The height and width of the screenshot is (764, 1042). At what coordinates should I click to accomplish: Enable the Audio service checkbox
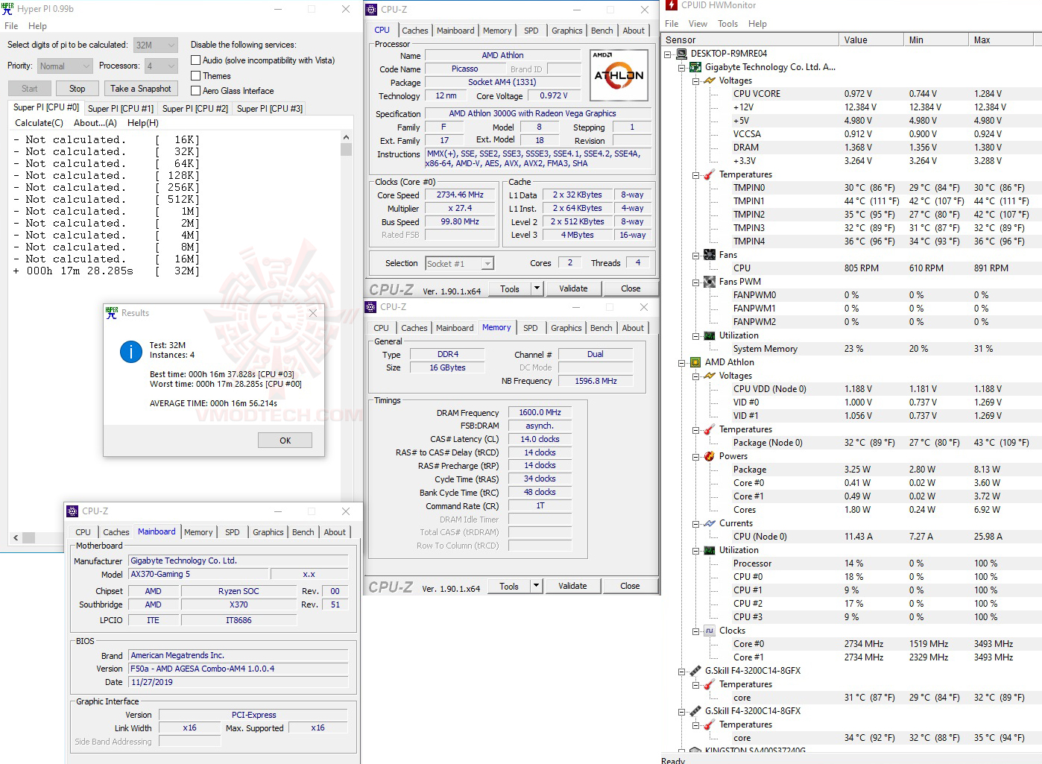coord(196,60)
